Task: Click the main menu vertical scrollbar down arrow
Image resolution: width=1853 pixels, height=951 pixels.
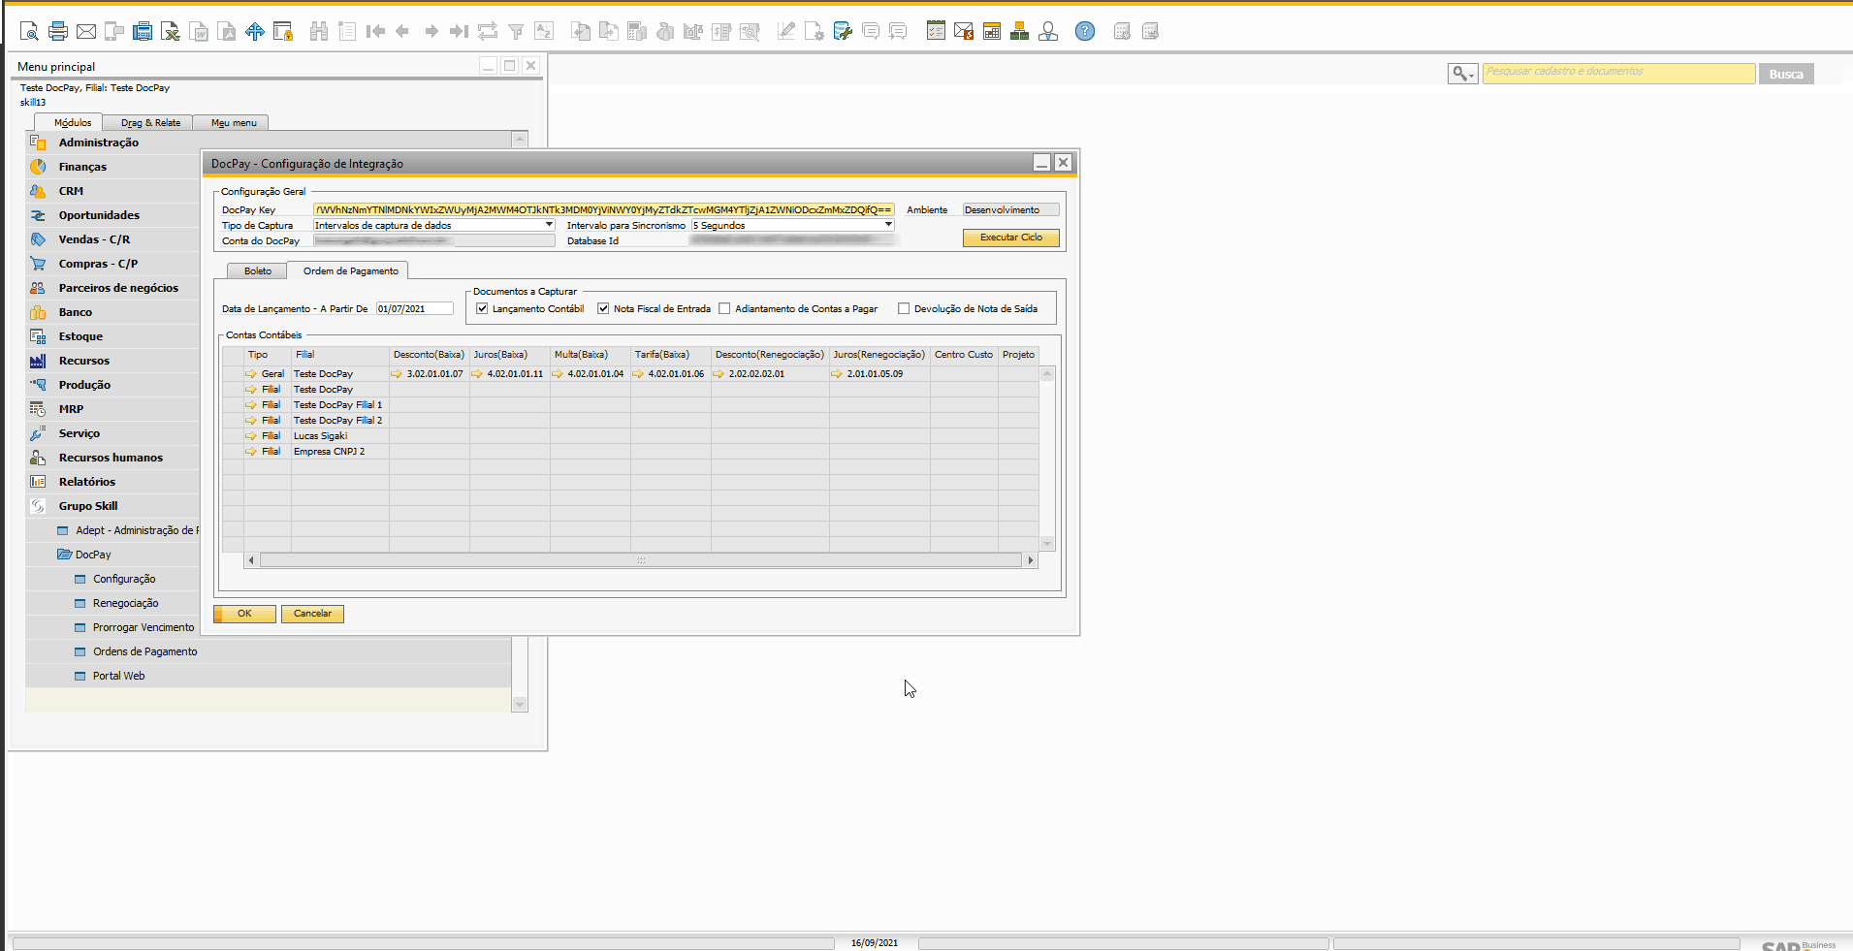Action: click(520, 705)
